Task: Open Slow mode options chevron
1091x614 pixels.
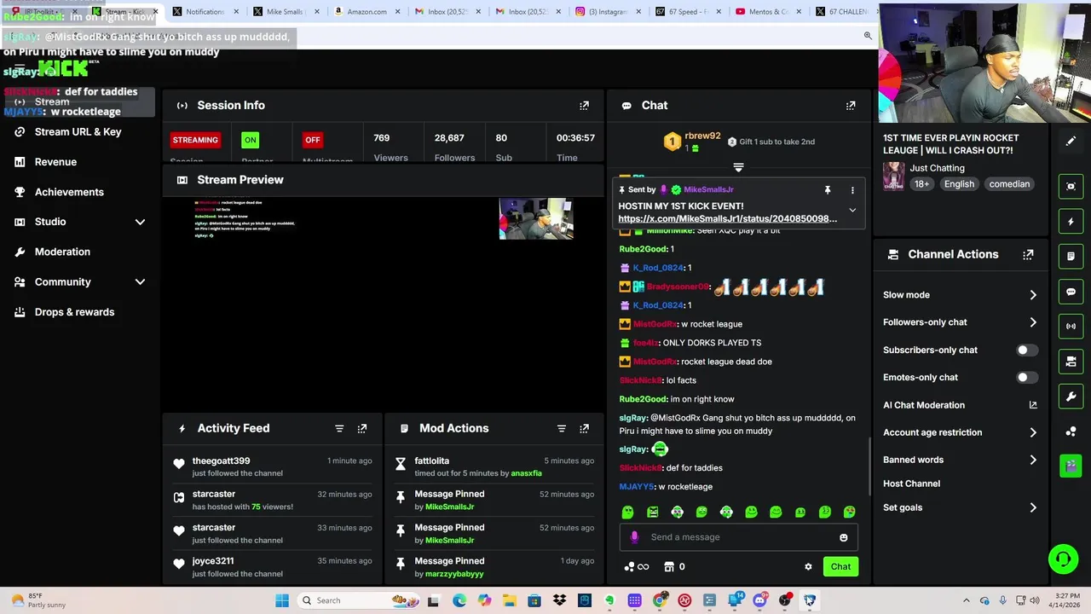Action: [x=1033, y=295]
